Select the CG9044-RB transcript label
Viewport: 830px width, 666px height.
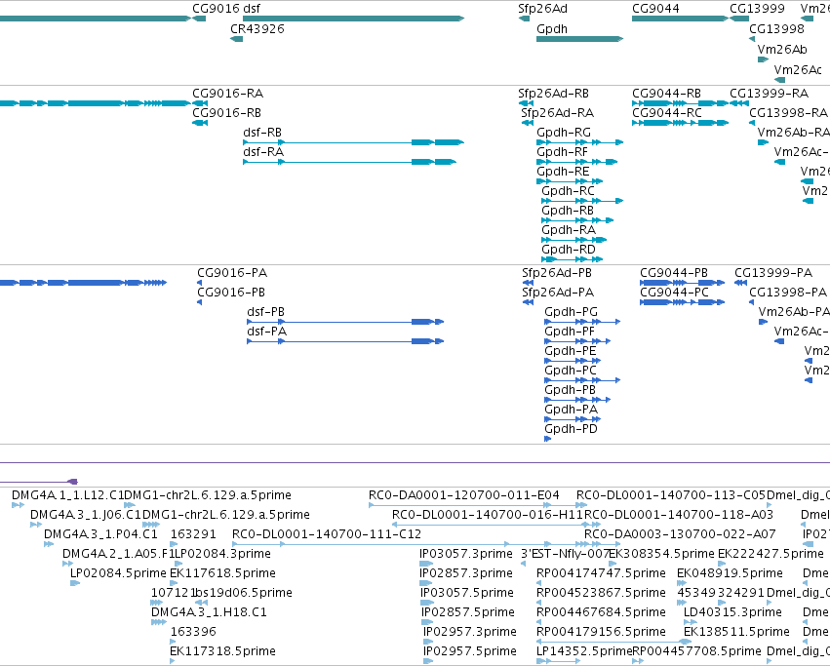point(666,94)
